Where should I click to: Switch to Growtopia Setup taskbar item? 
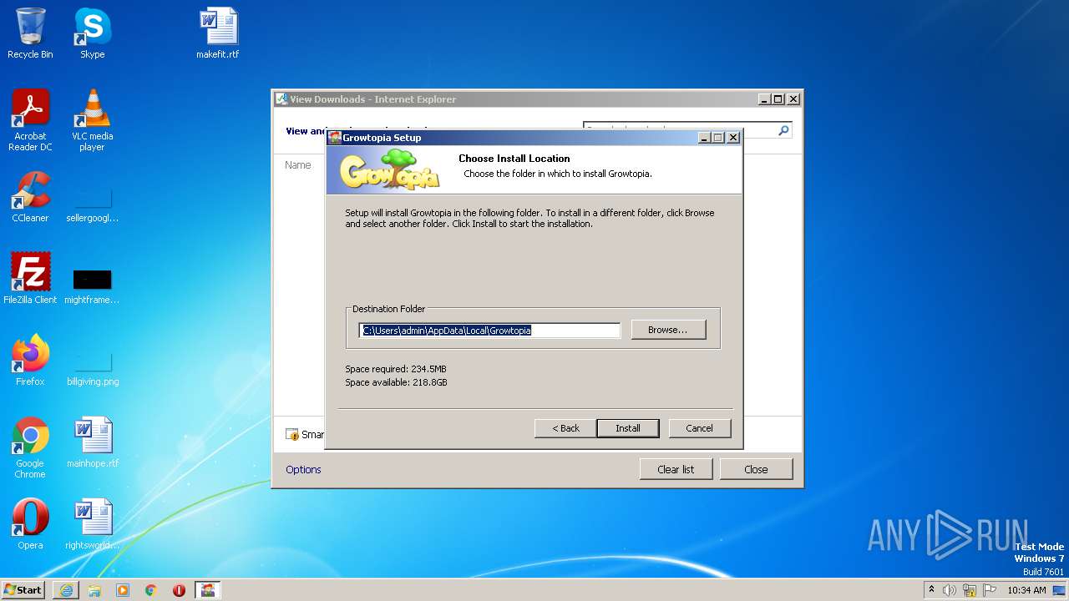[x=208, y=590]
